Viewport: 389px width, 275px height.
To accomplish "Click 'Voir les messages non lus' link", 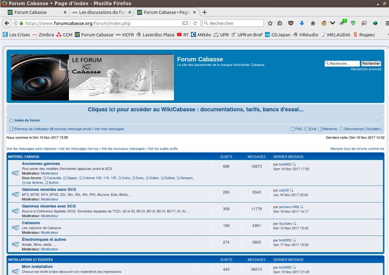I will pos(79,149).
